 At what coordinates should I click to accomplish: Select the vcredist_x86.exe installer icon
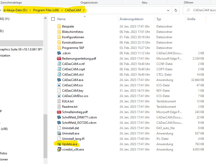pyautogui.click(x=59, y=149)
